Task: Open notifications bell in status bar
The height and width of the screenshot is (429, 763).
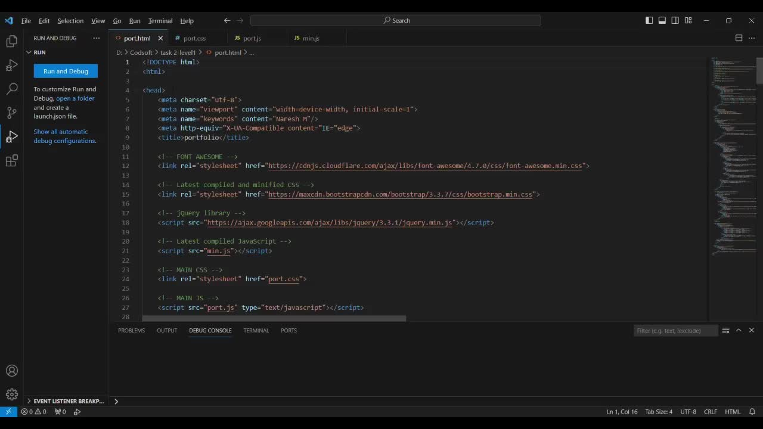Action: click(x=752, y=412)
